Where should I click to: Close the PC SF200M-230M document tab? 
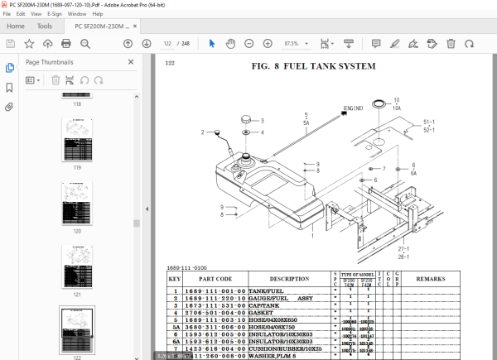pos(135,26)
